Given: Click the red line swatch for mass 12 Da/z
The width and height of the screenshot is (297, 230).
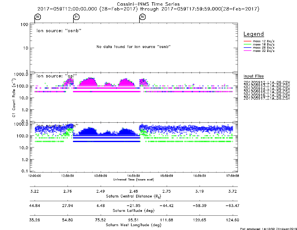Looking at the screenshot, I should [248, 41].
